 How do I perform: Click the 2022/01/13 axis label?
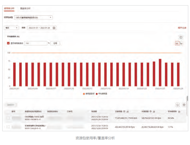point(87,89)
